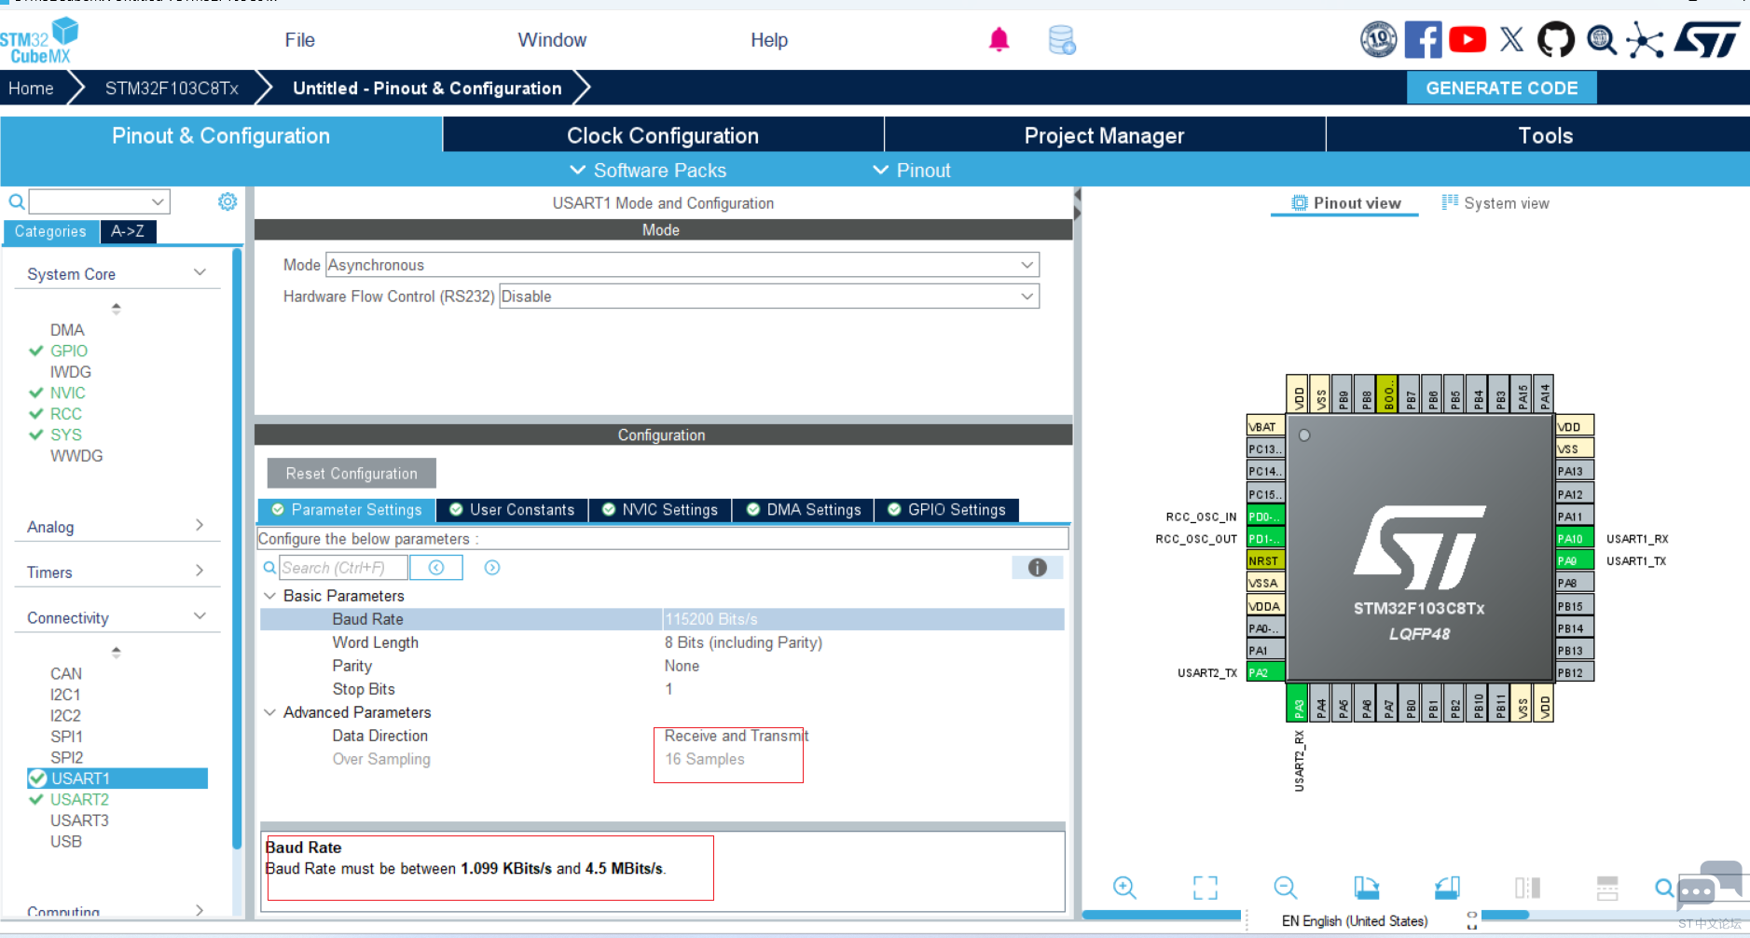Collapse the Connectivity category
The height and width of the screenshot is (938, 1750).
tap(199, 617)
